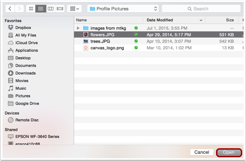The image size is (246, 161).
Task: Click the Applications icon in sidebar
Action: click(11, 50)
